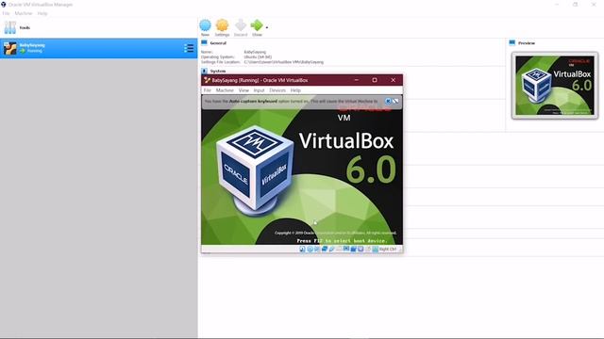Click the optical disk status icon
This screenshot has height=339, width=604.
tap(310, 249)
